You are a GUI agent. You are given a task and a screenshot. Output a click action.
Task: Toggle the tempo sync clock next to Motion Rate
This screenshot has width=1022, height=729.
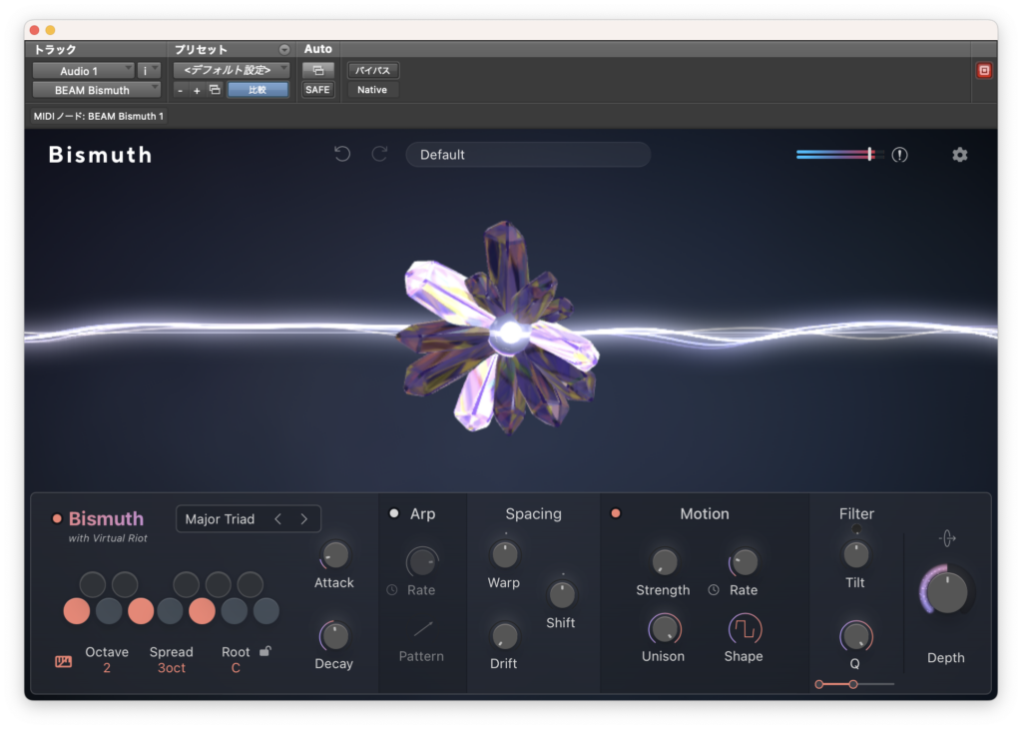click(714, 589)
